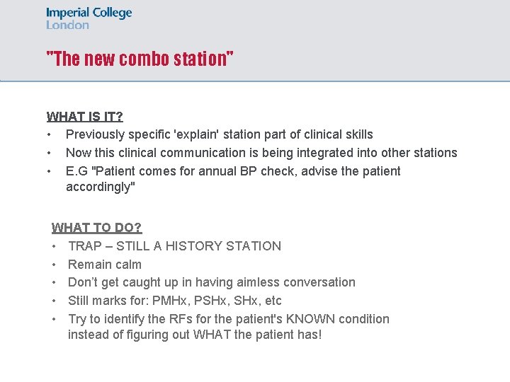This screenshot has width=510, height=382.
Task: Select the TRAP – STILL A HISTORY STATION line
Action: (x=175, y=246)
